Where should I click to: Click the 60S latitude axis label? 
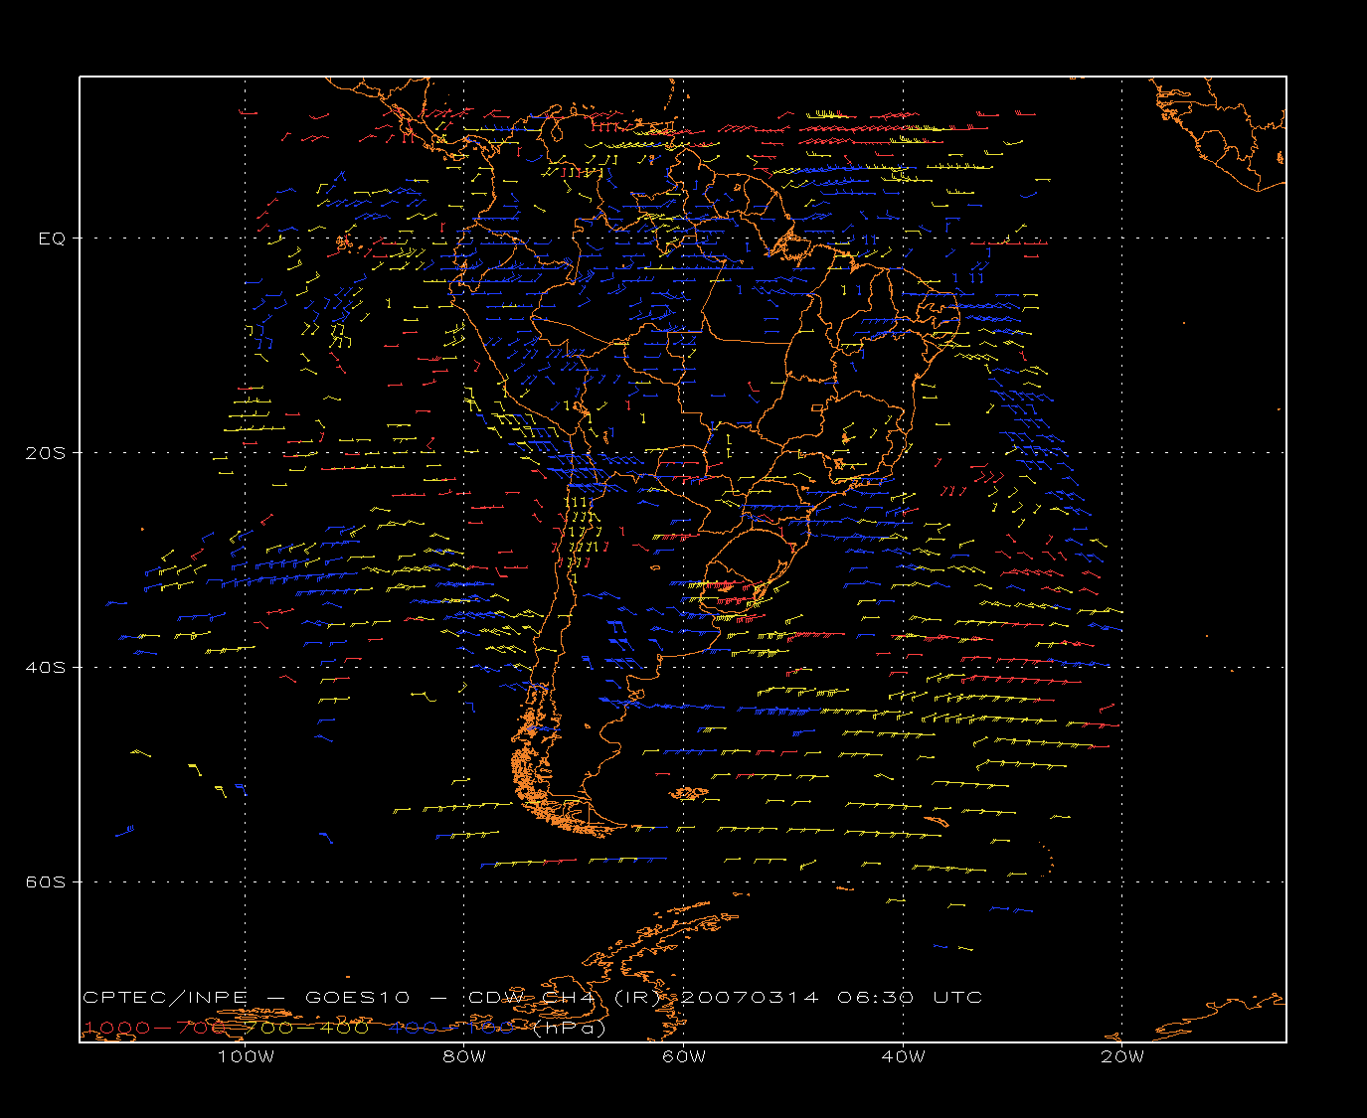pos(45,881)
